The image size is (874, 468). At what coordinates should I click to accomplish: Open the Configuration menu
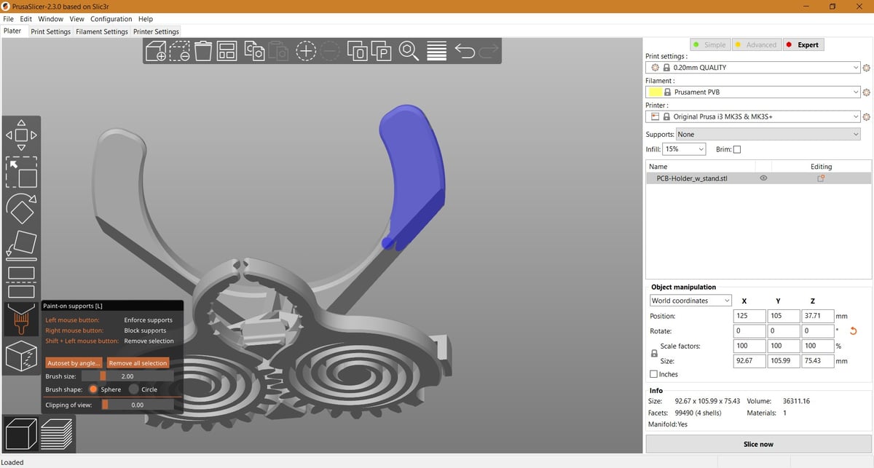[111, 19]
